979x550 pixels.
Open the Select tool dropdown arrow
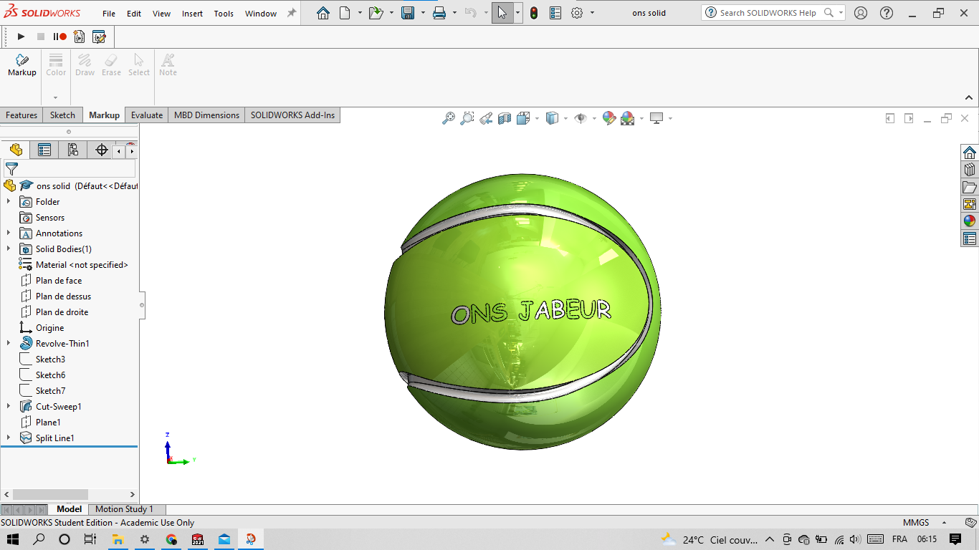pos(518,13)
